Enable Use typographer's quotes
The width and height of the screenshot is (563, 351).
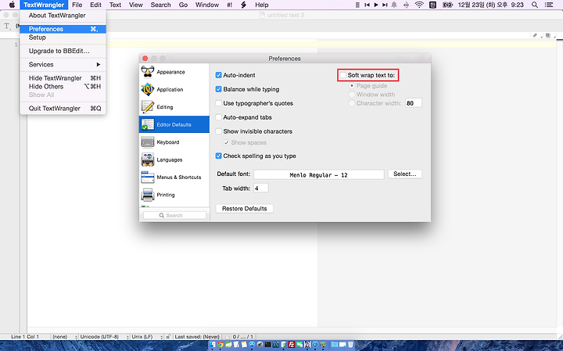click(x=218, y=103)
